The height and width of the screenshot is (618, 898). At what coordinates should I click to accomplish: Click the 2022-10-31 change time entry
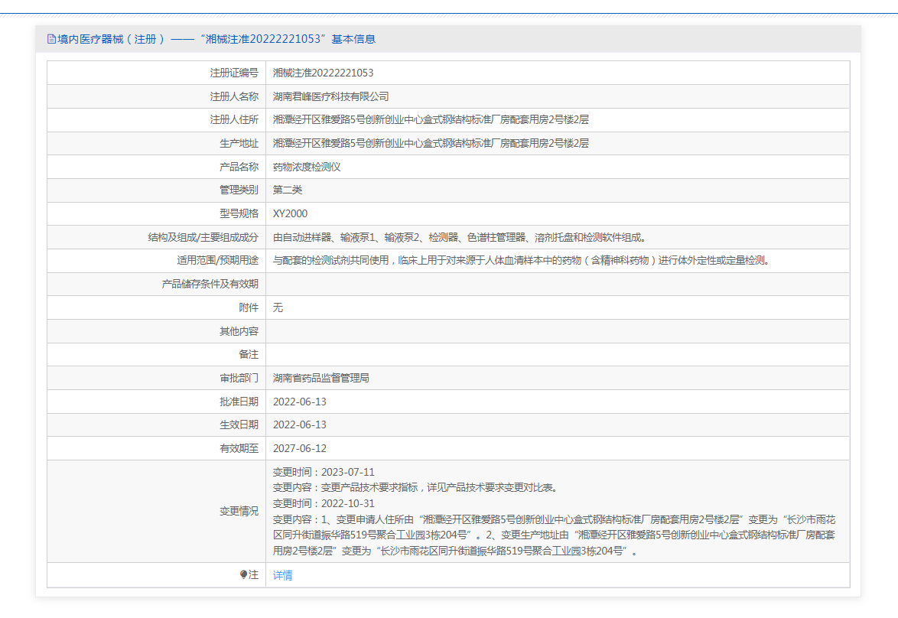pos(324,503)
